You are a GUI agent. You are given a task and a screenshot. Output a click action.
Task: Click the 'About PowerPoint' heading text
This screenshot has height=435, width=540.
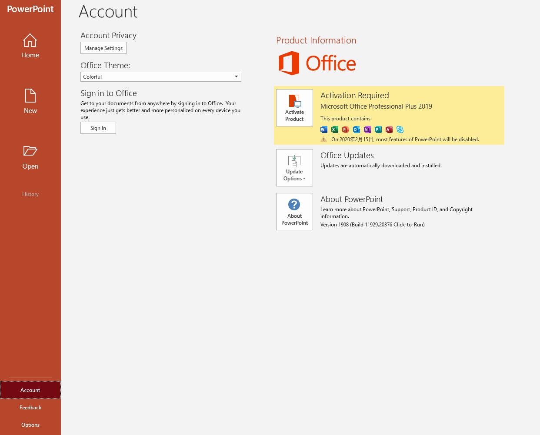(x=352, y=199)
